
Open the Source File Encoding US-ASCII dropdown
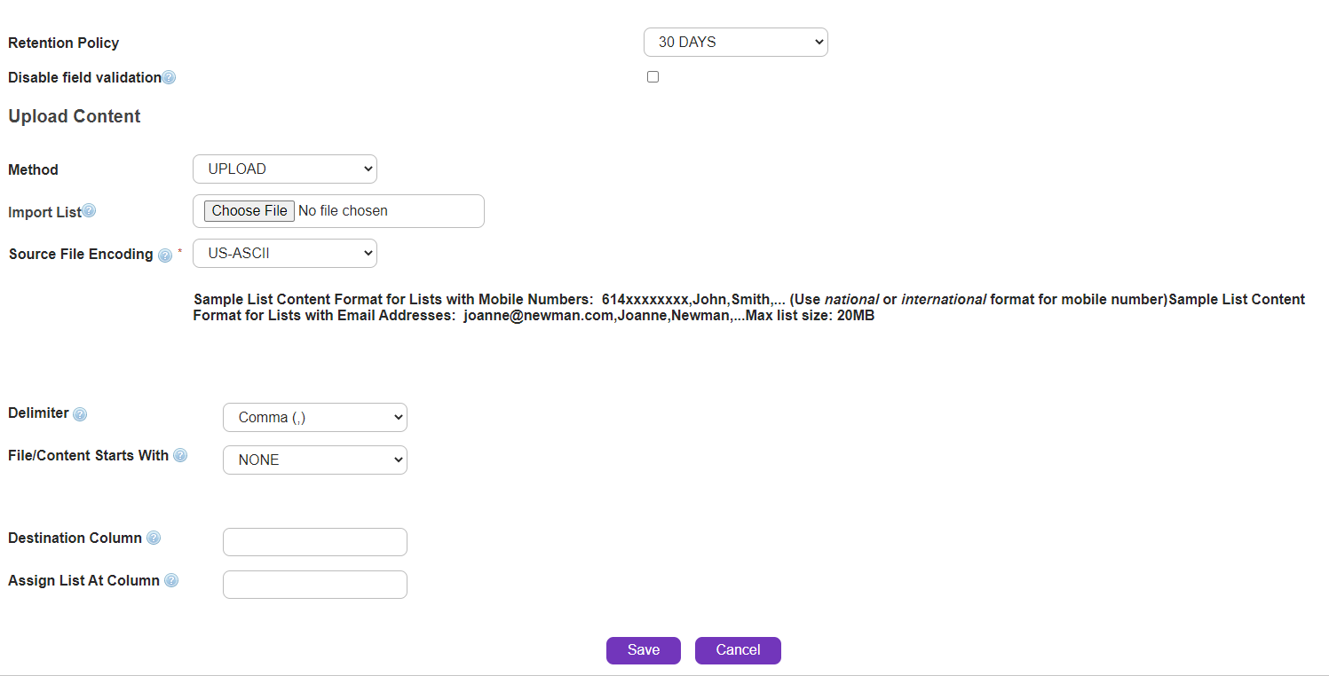tap(284, 254)
